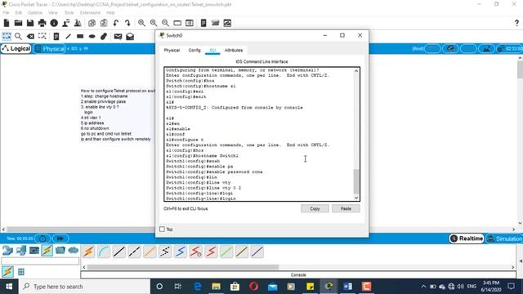Image resolution: width=523 pixels, height=294 pixels.
Task: Open the Extensions menu
Action: (x=90, y=13)
